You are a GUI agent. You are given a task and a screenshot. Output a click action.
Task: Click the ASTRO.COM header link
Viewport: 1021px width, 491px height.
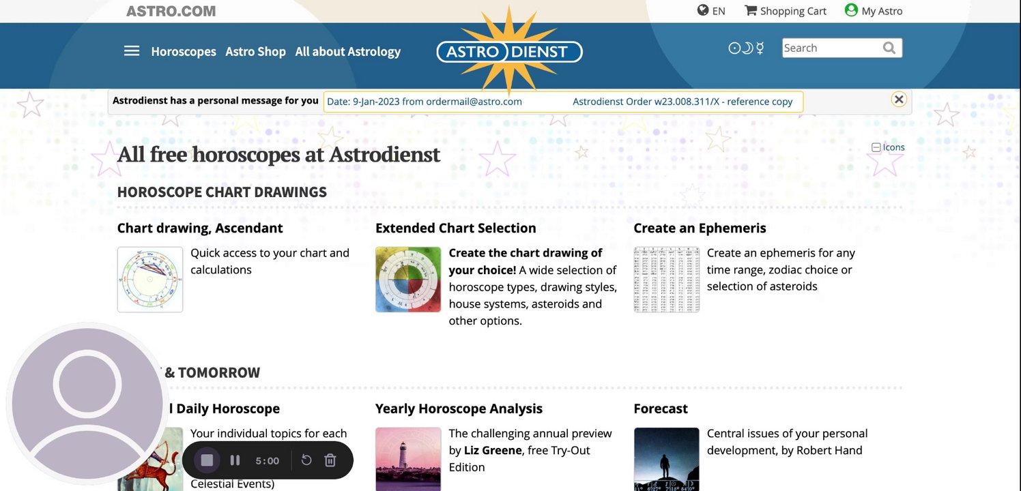(x=171, y=11)
